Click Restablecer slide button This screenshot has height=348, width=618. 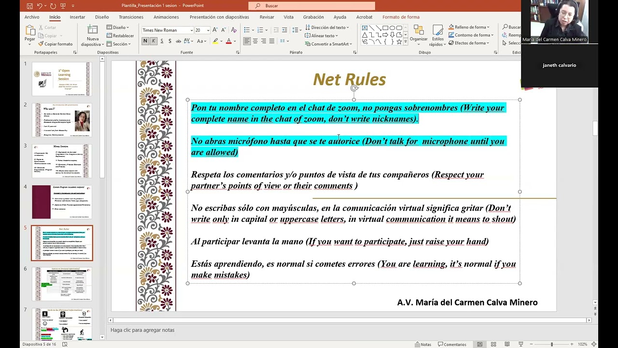[120, 35]
